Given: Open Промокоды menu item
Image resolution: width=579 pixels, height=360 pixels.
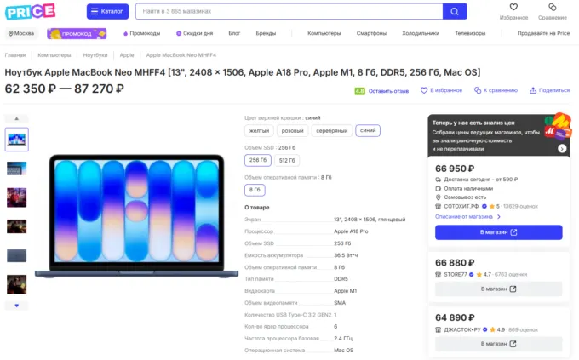Looking at the screenshot, I should click(x=142, y=33).
